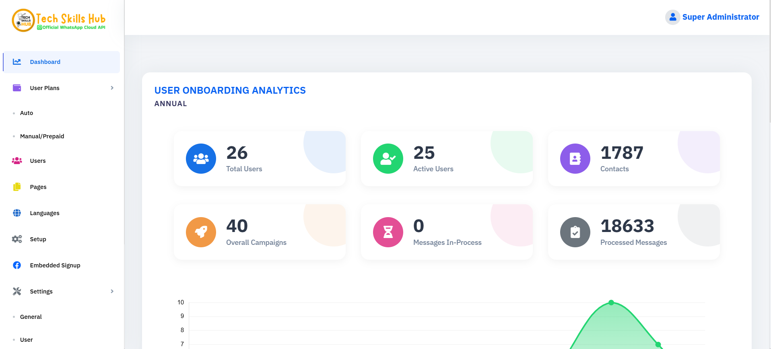Viewport: 771px width, 349px height.
Task: Open the Super Administrator account menu
Action: (x=720, y=17)
